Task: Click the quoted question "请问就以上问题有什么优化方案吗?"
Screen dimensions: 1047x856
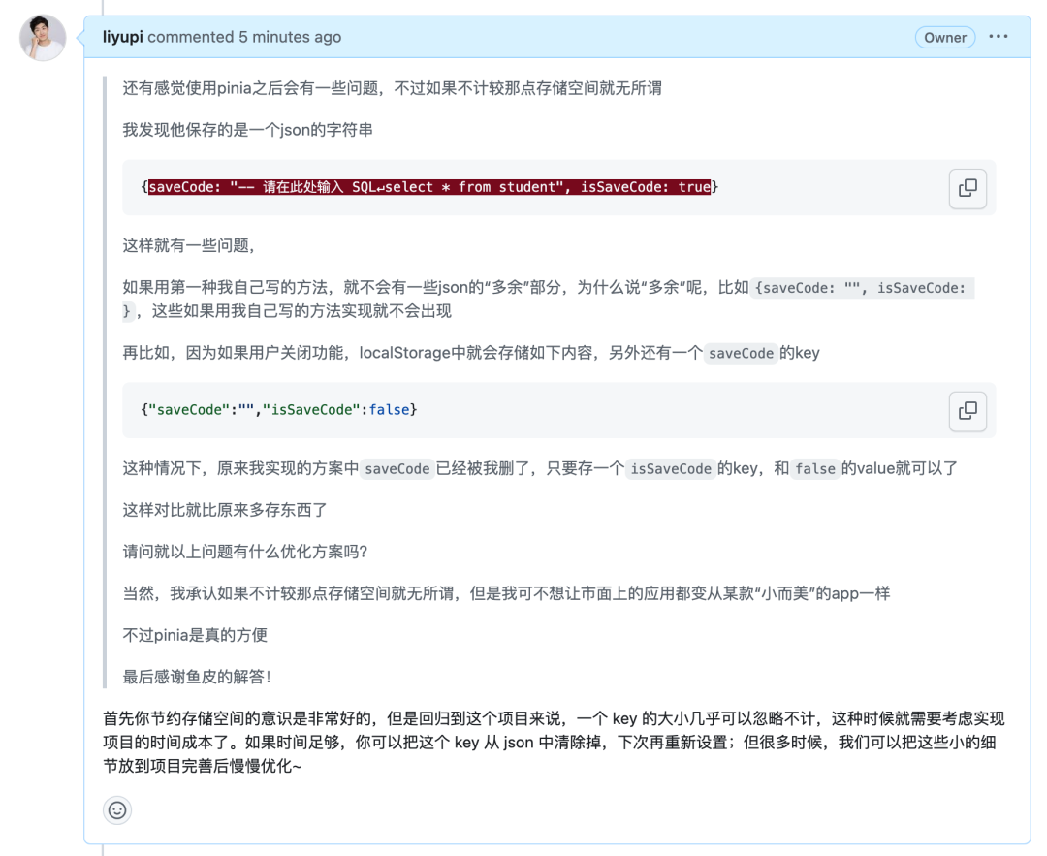Action: coord(244,551)
